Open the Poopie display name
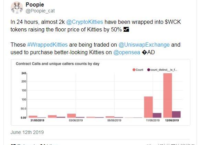The height and width of the screenshot is (145, 201). click(35, 4)
